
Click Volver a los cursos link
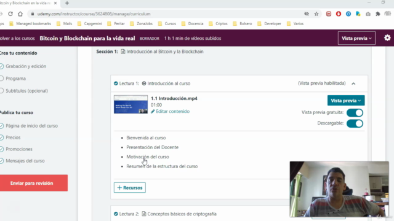pos(17,38)
